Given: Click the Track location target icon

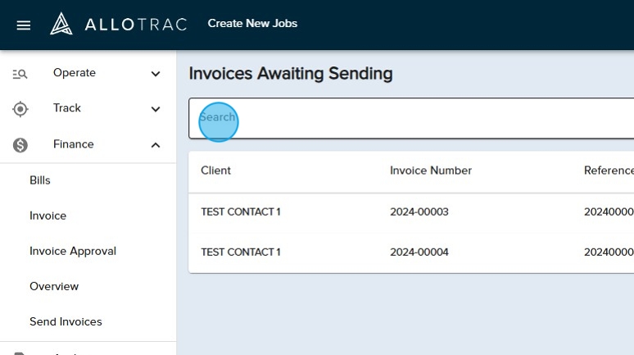Looking at the screenshot, I should pos(20,109).
